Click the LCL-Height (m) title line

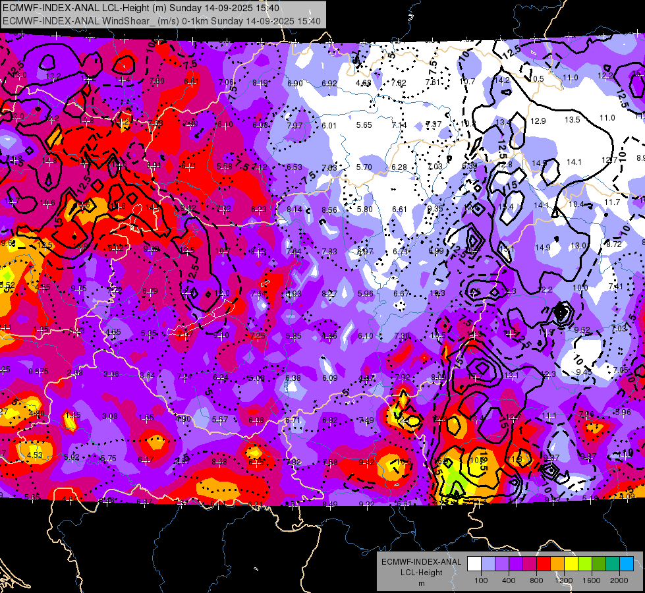coord(141,8)
